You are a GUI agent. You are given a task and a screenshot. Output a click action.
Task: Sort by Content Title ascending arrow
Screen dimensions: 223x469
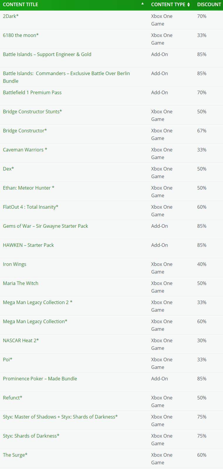click(142, 4)
